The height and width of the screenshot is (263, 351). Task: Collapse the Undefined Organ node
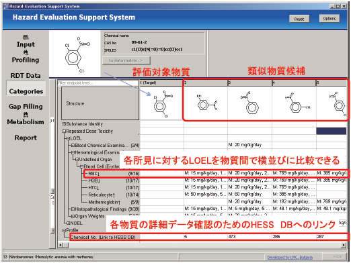pos(77,160)
